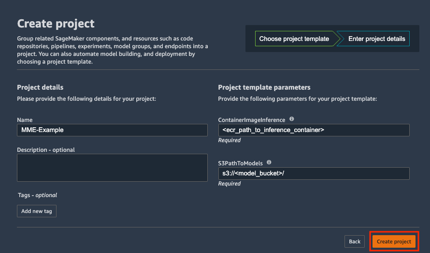The image size is (430, 253).
Task: Click the ContainerImageInference label text
Action: 251,120
